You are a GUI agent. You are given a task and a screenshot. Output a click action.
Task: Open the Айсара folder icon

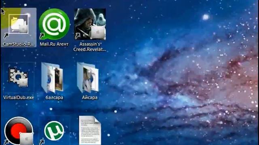click(x=88, y=77)
